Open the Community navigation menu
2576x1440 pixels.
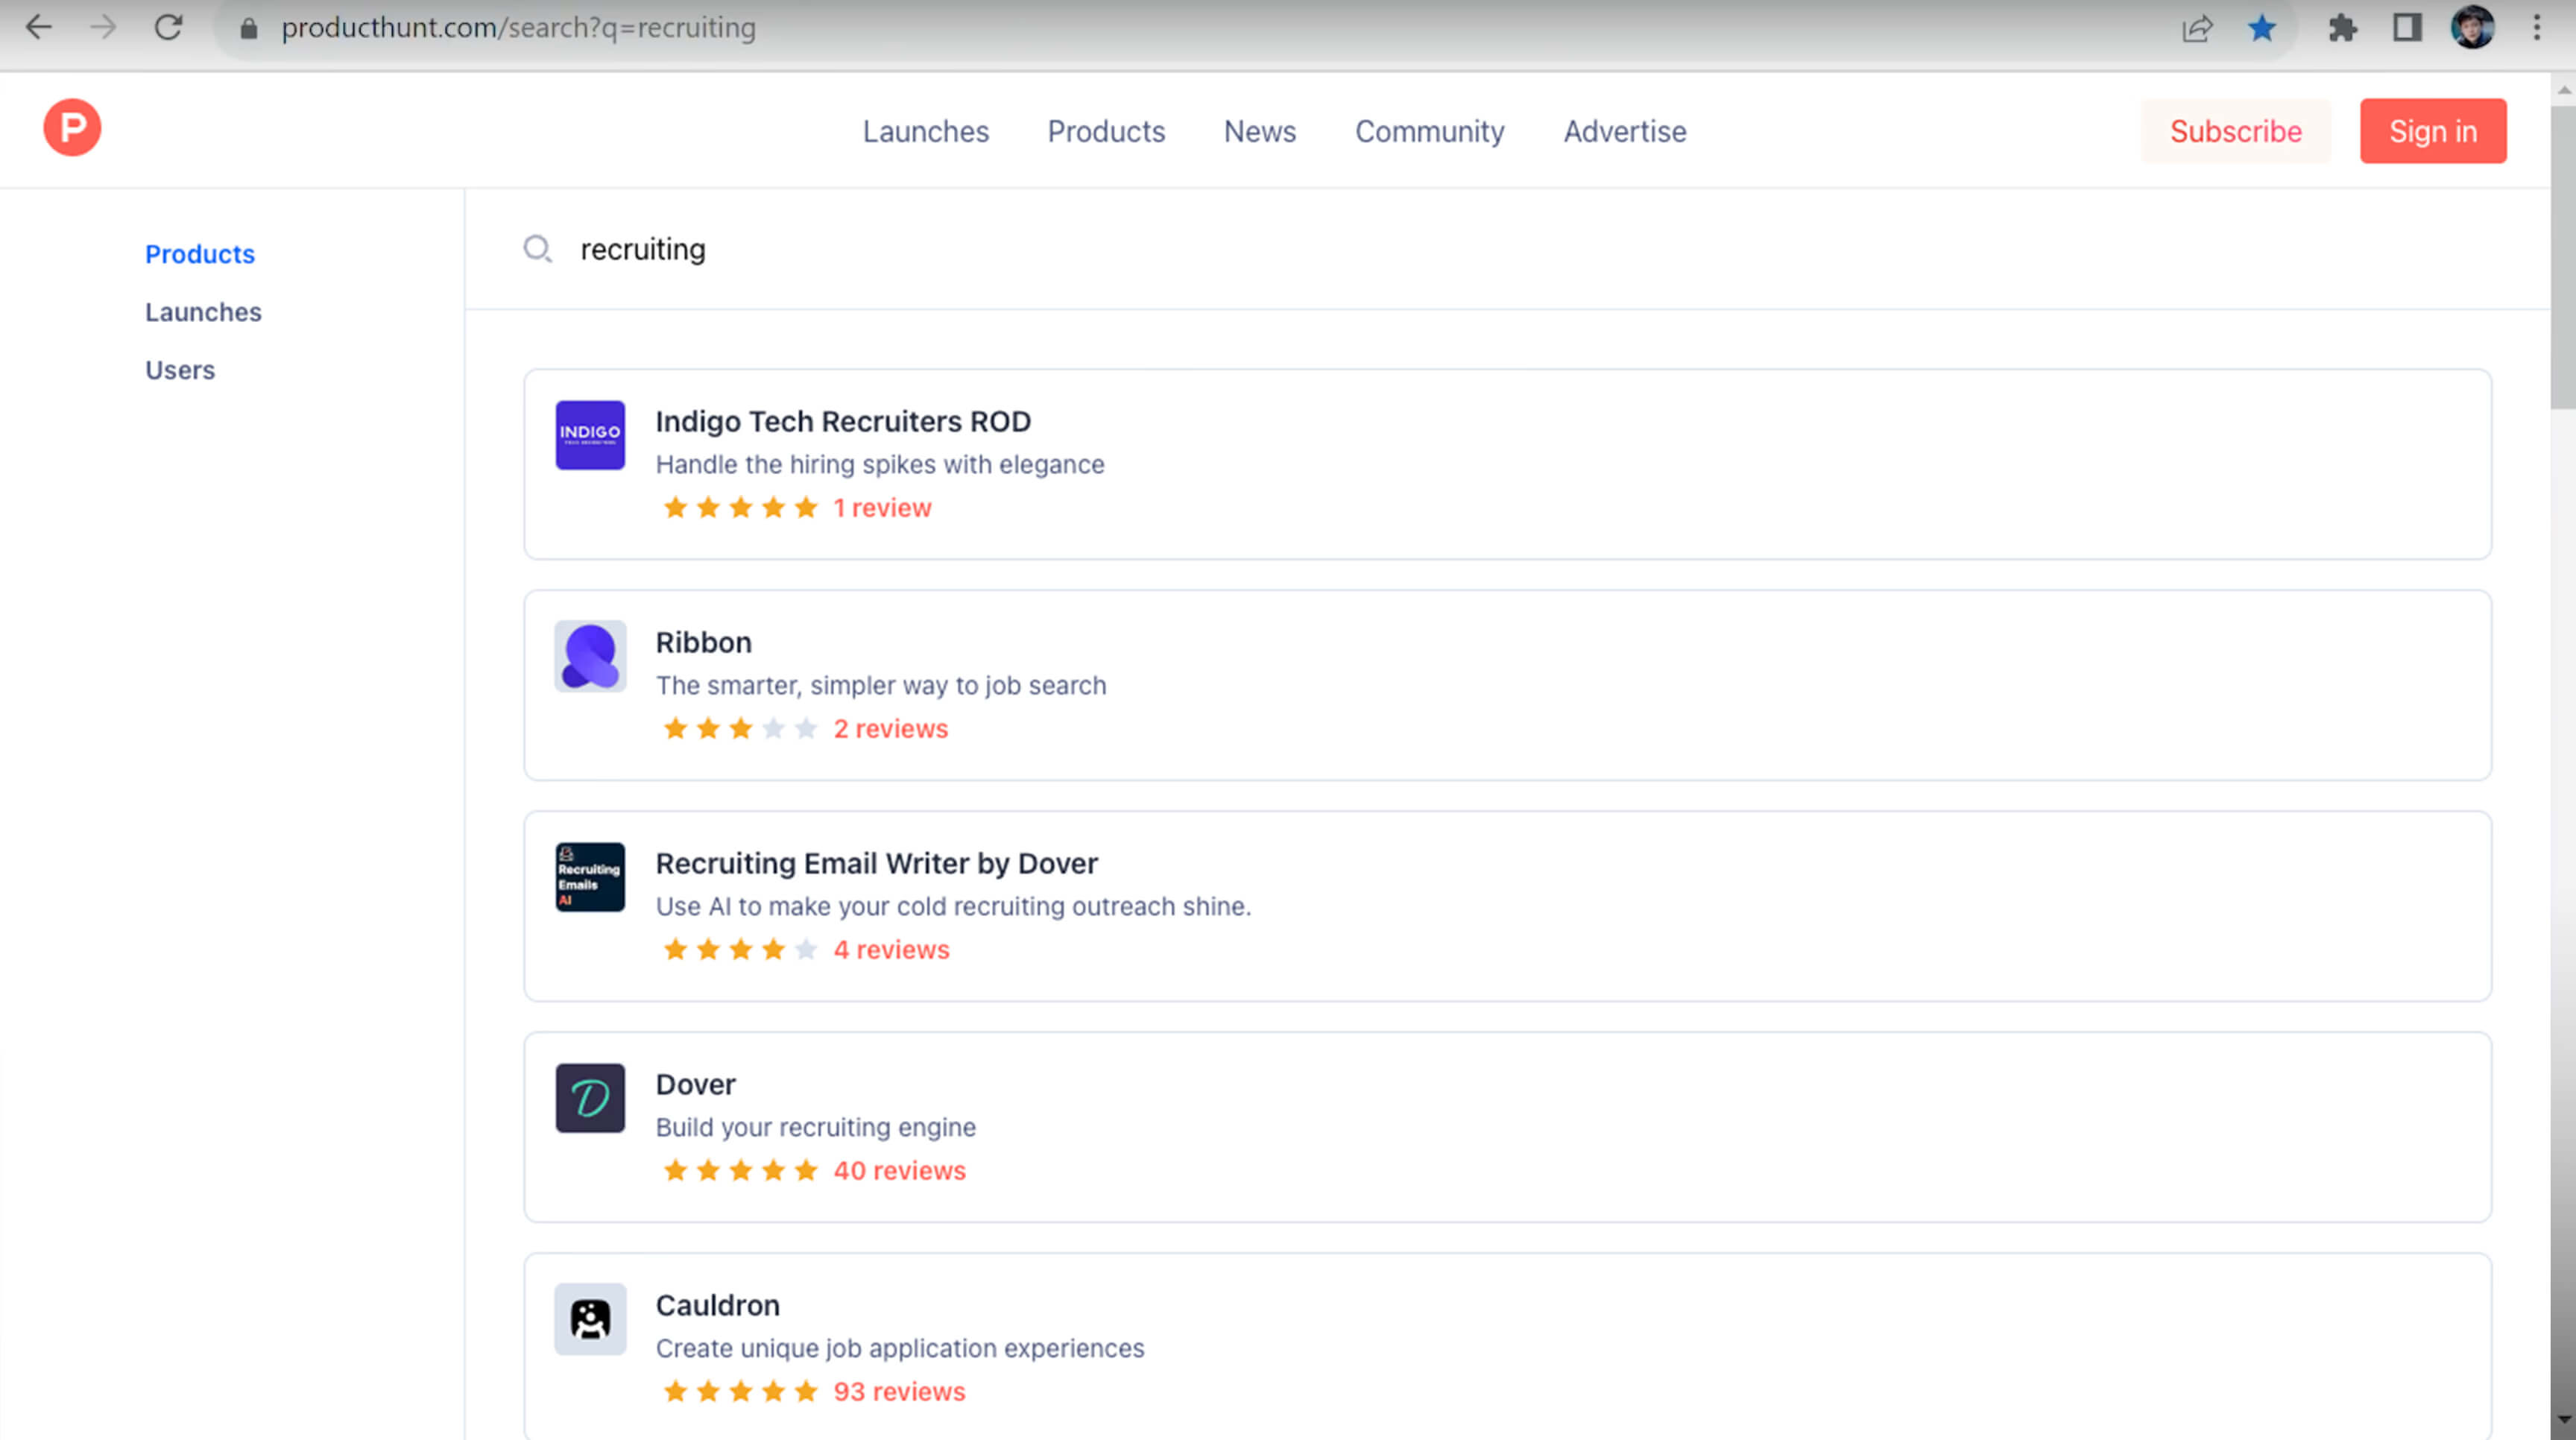click(x=1429, y=131)
